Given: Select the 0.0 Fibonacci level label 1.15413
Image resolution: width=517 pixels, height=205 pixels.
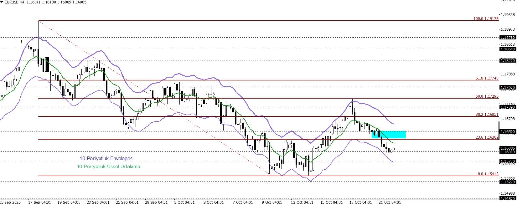Looking at the screenshot, I should (488, 174).
